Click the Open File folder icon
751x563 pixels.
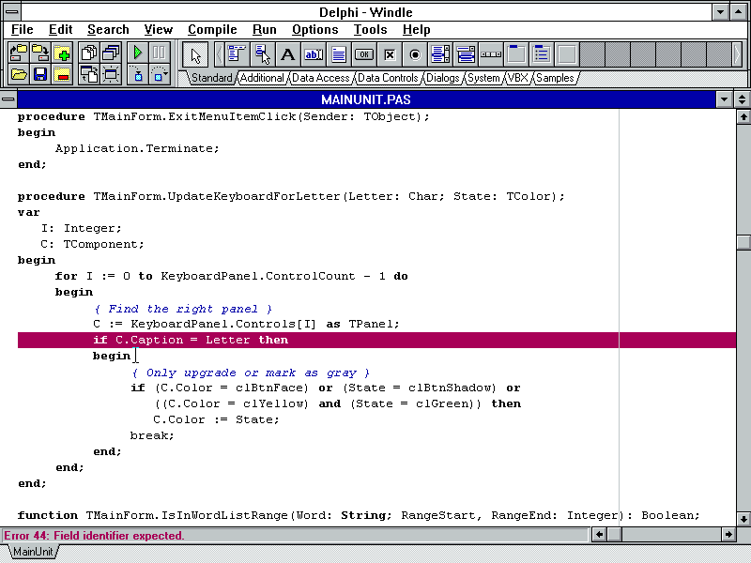click(18, 75)
